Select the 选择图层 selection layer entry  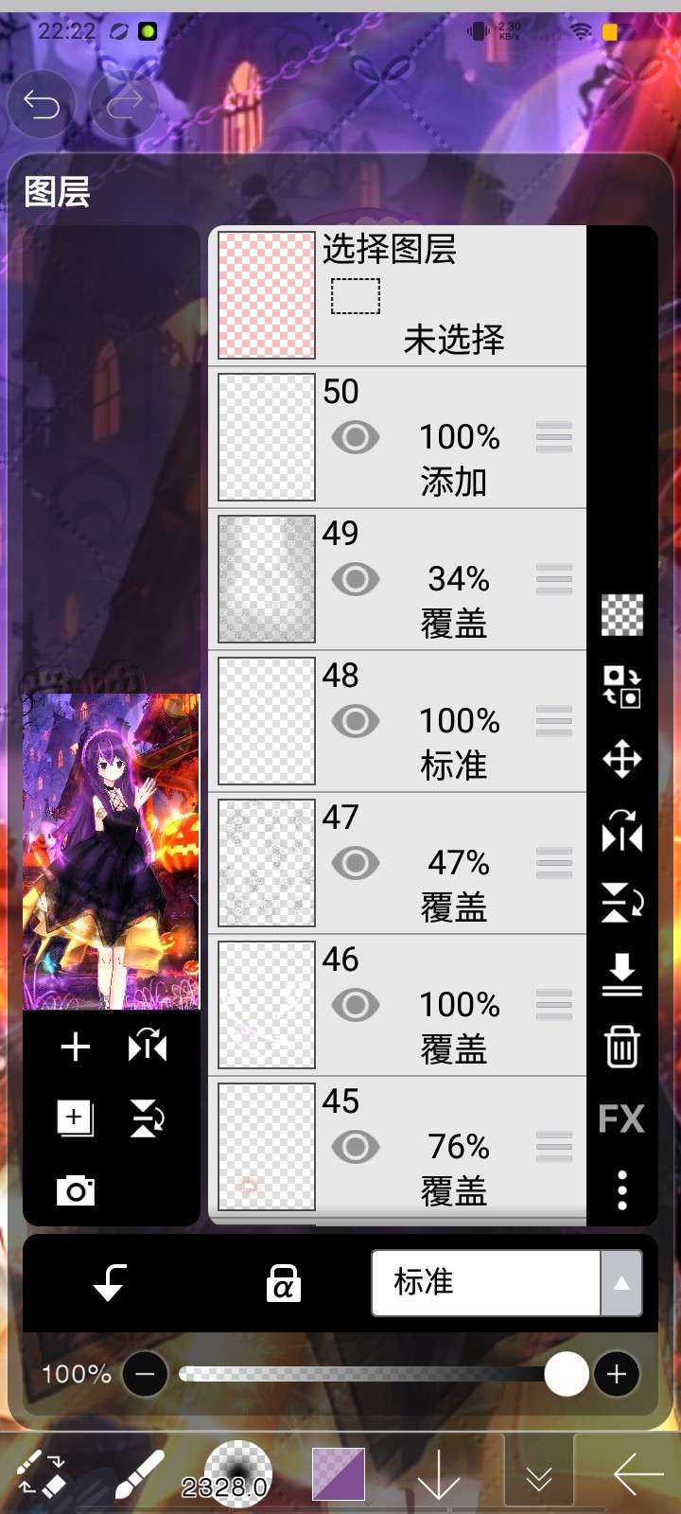397,295
